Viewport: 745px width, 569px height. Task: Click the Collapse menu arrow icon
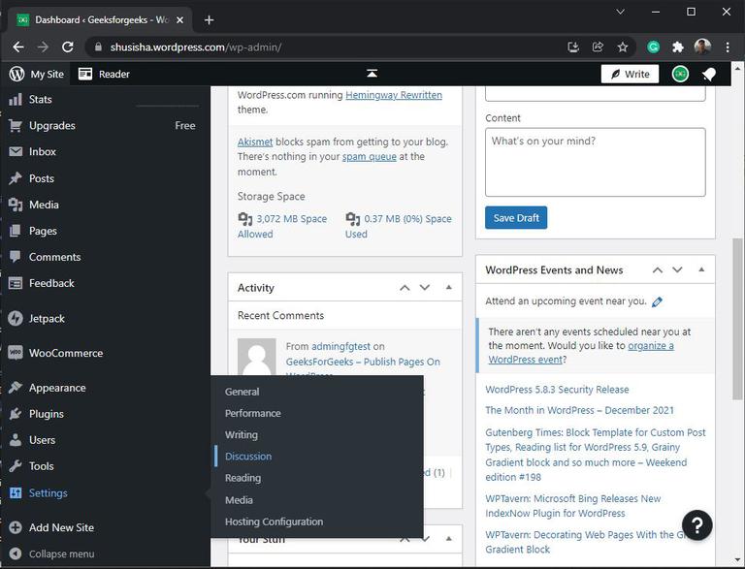[16, 553]
